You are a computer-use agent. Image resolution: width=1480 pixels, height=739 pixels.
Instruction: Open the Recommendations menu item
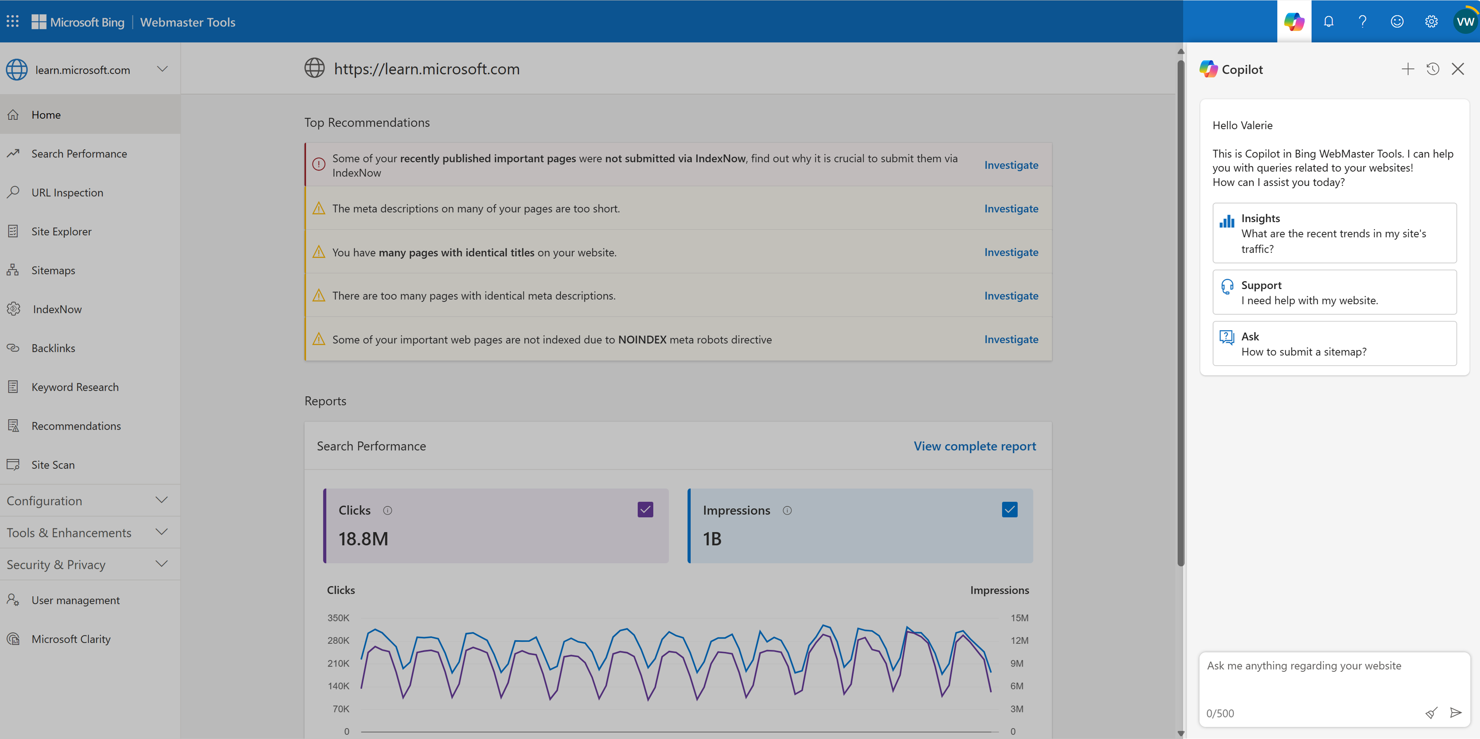coord(76,425)
